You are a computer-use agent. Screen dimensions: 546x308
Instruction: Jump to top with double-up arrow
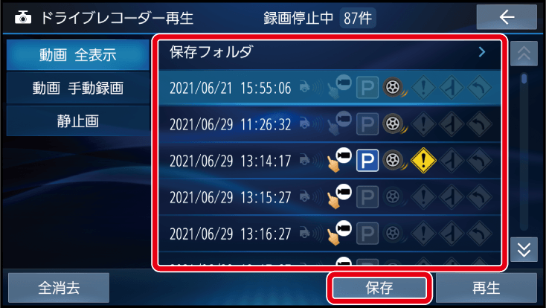point(524,54)
